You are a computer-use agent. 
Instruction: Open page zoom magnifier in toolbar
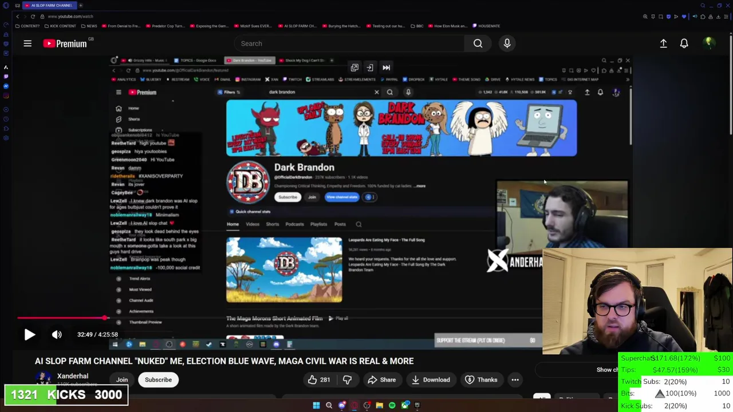pos(645,17)
